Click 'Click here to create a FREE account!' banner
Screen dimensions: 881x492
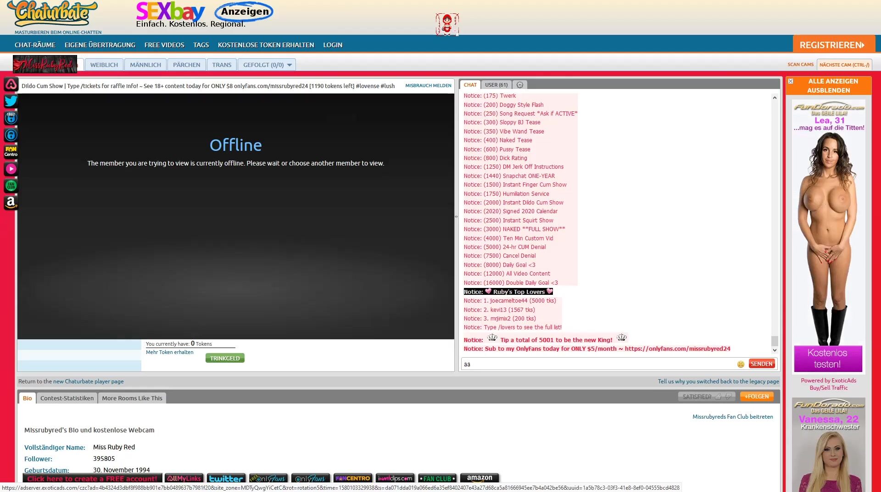(x=92, y=478)
